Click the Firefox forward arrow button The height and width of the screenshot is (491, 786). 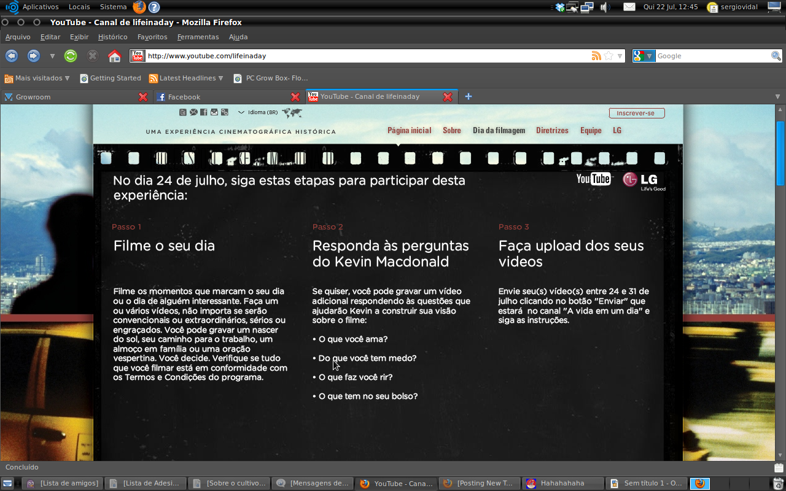tap(34, 56)
